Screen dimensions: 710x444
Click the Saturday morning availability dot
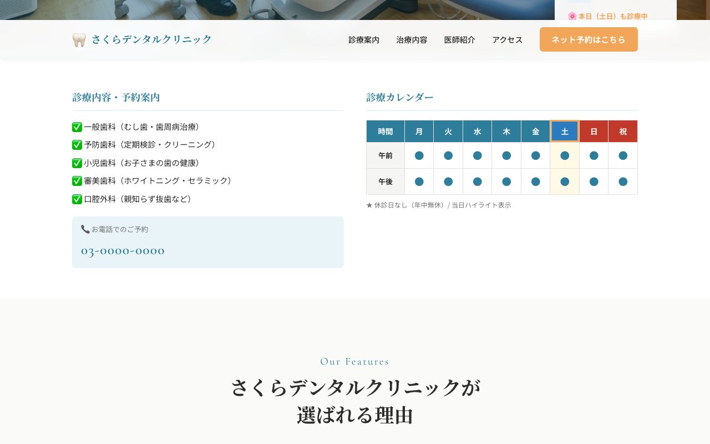[x=565, y=155]
